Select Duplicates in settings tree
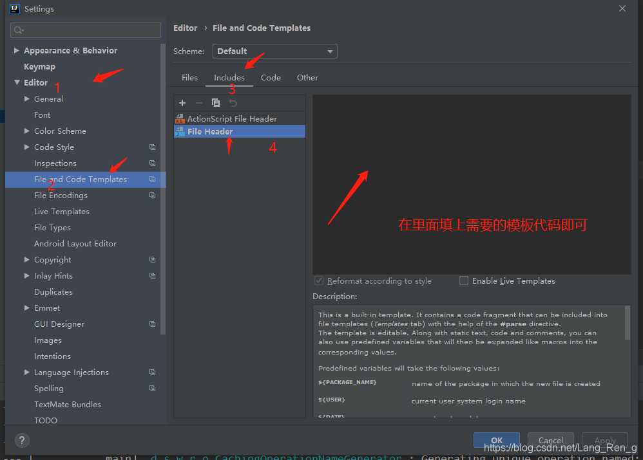This screenshot has width=643, height=460. [x=53, y=292]
